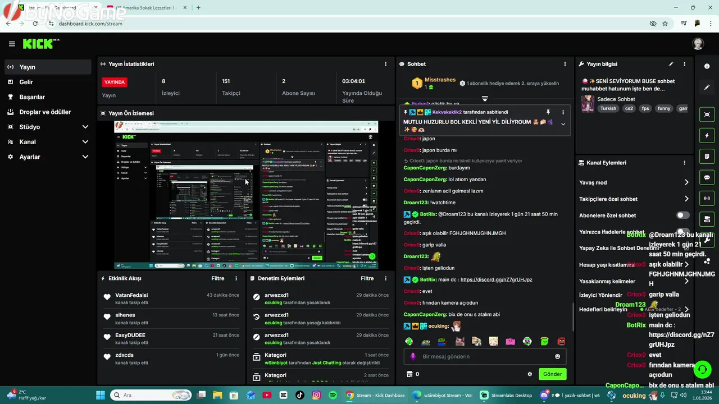Image resolution: width=719 pixels, height=404 pixels.
Task: Click the YAYINDA live status badge
Action: [115, 82]
